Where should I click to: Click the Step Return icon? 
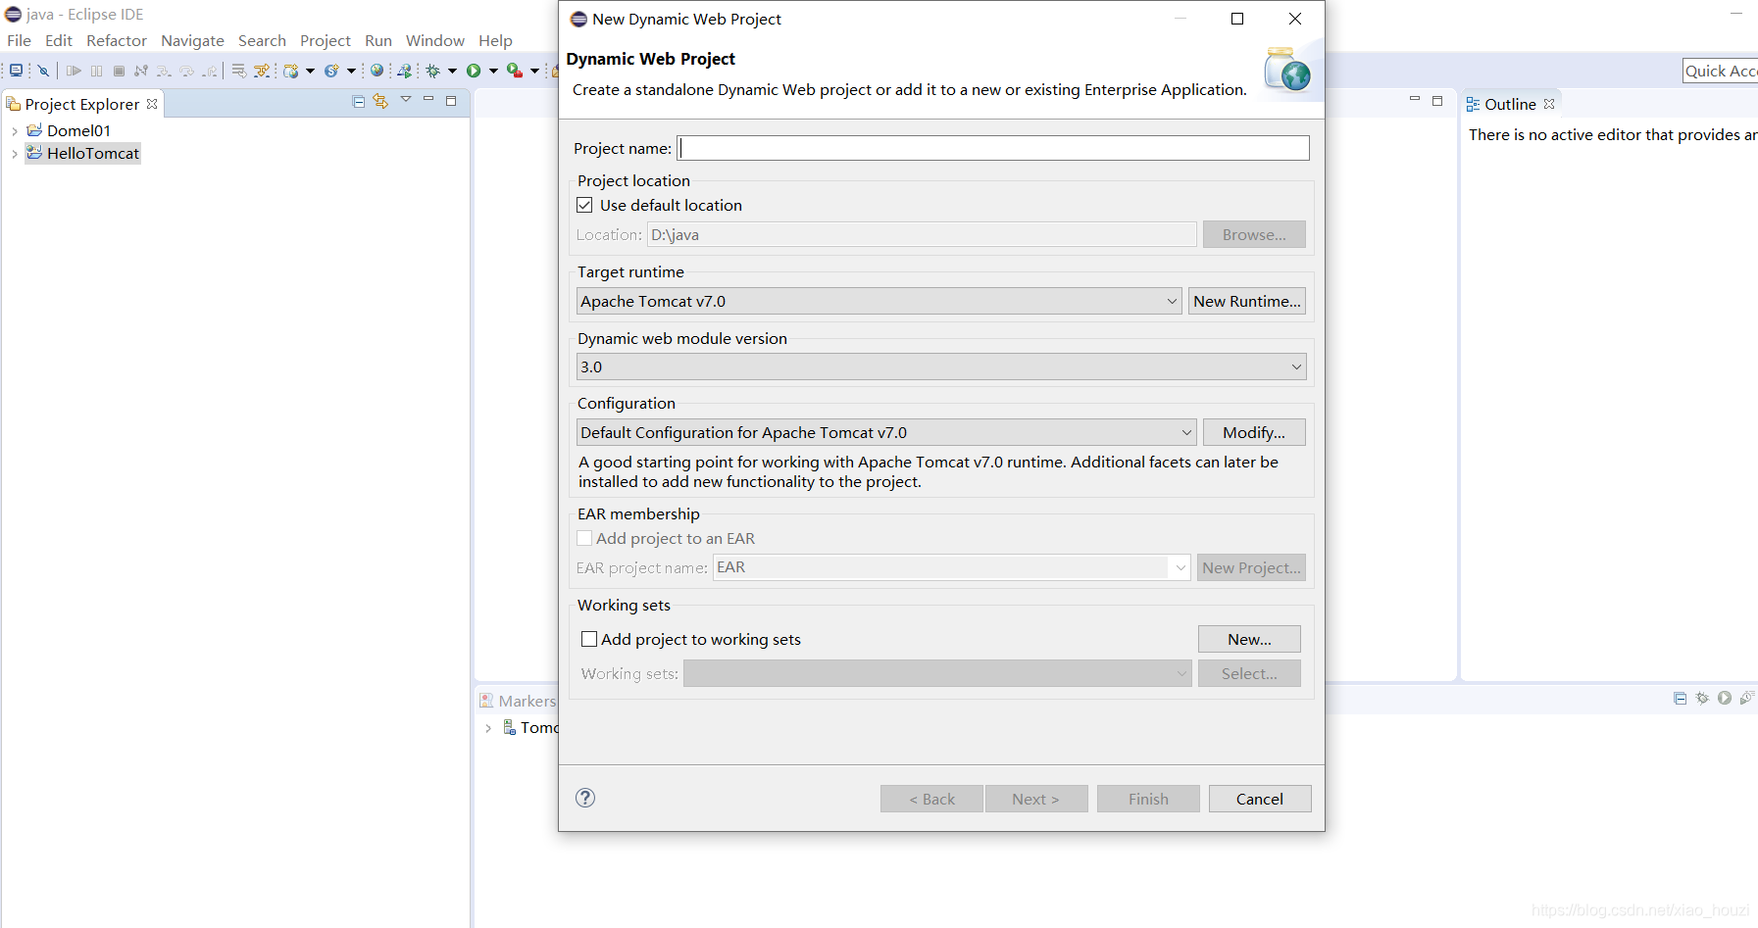click(210, 71)
